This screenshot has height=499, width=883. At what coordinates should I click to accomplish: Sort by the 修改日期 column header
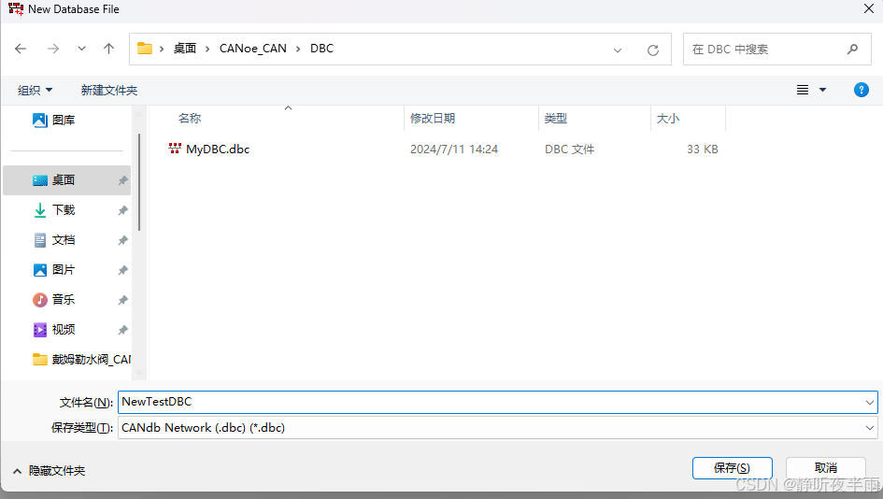pyautogui.click(x=433, y=119)
